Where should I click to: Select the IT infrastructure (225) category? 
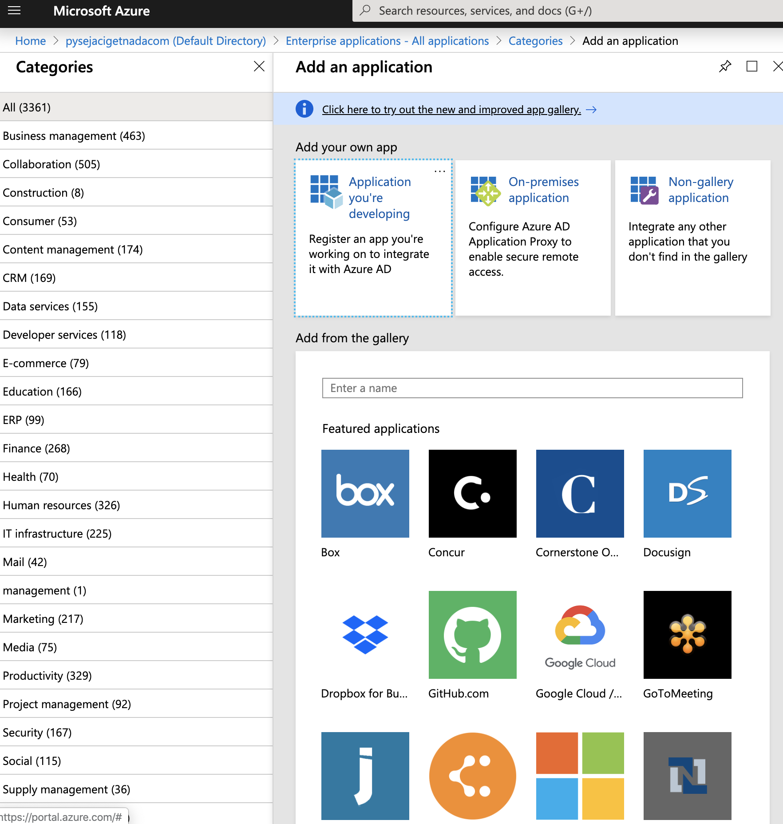pos(136,534)
